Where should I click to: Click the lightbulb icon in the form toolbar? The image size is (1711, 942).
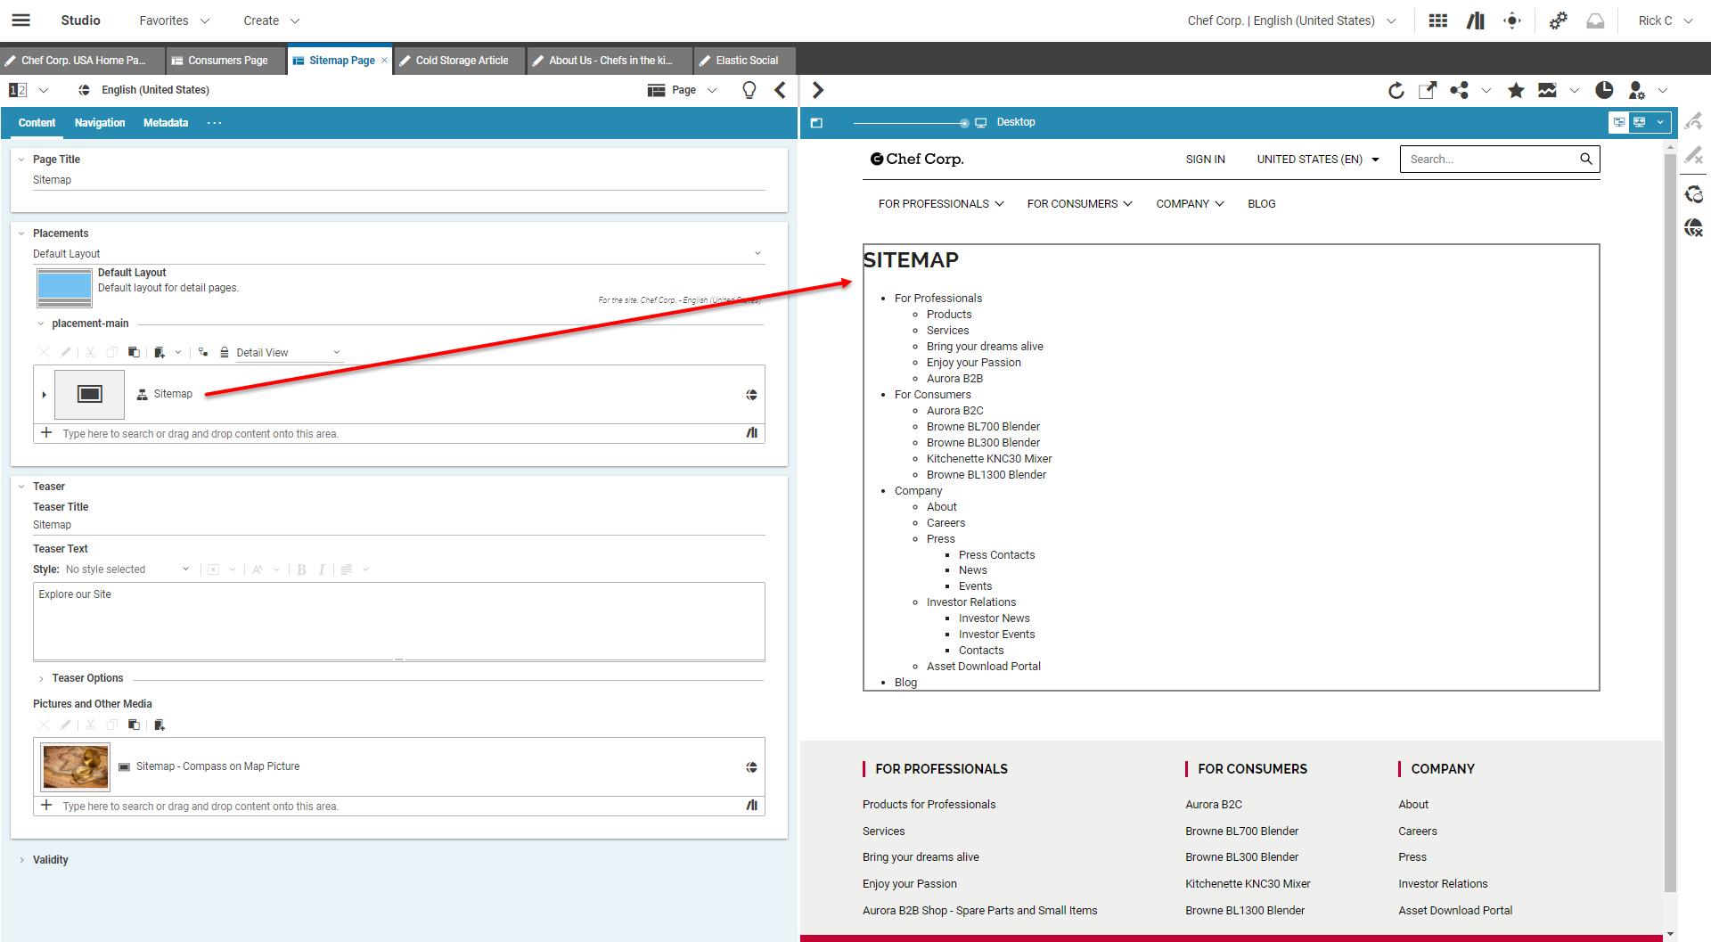tap(749, 90)
